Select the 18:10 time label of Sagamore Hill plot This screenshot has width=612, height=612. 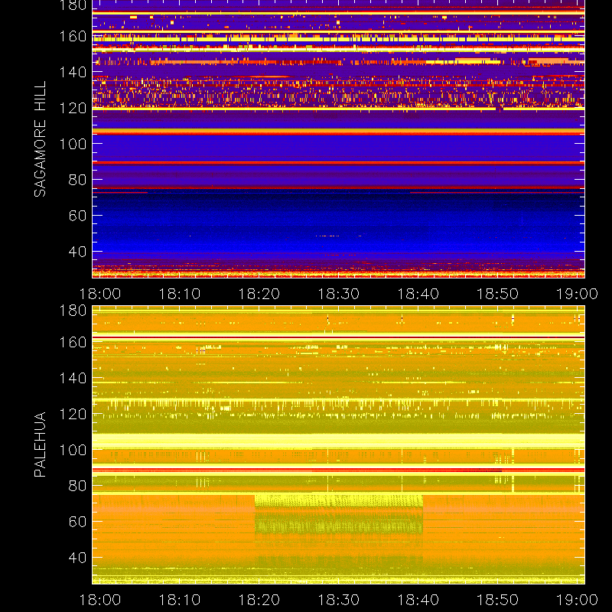tap(180, 294)
